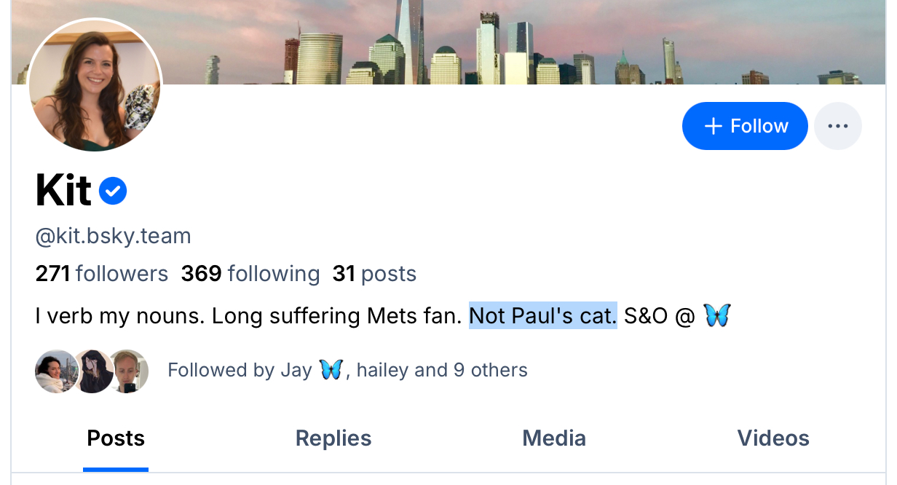Click the "Kit" display name heading
Image resolution: width=897 pixels, height=485 pixels.
[63, 191]
